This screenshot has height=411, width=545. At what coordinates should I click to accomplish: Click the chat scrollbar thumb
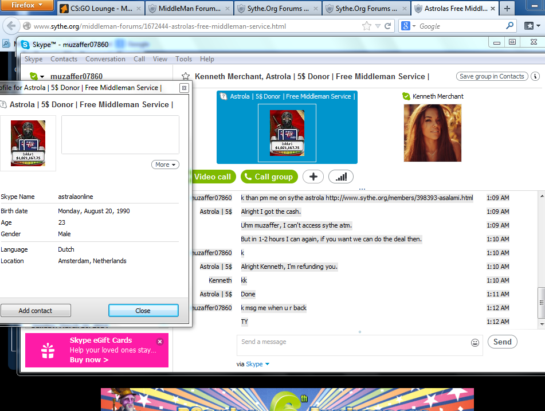click(541, 303)
